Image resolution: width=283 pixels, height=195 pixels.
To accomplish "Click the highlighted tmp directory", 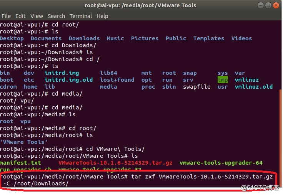I will [x=223, y=80].
